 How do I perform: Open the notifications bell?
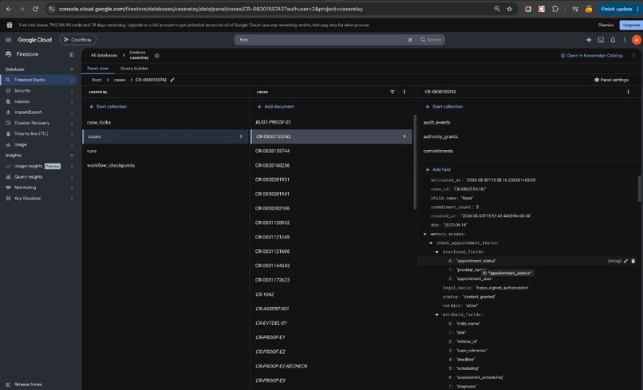click(x=613, y=40)
